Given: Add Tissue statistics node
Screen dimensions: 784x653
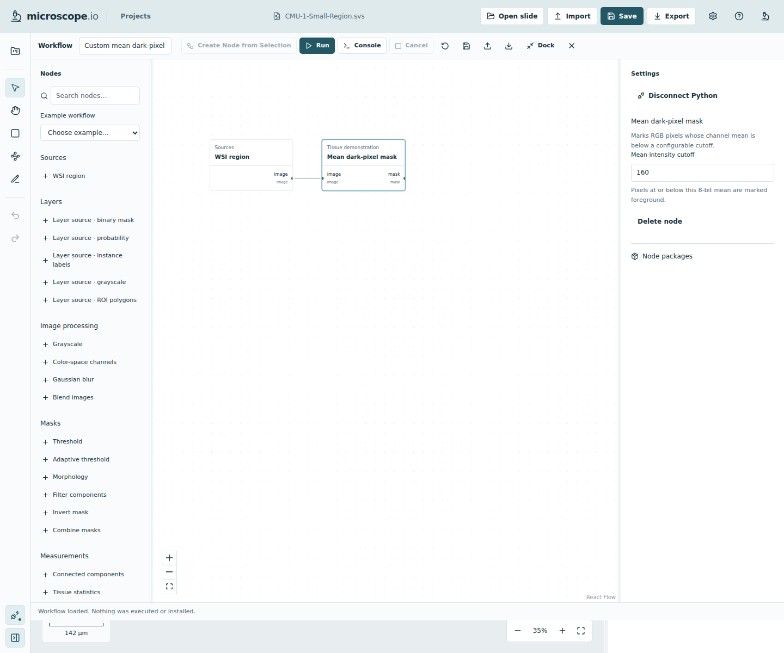Looking at the screenshot, I should pyautogui.click(x=90, y=592).
